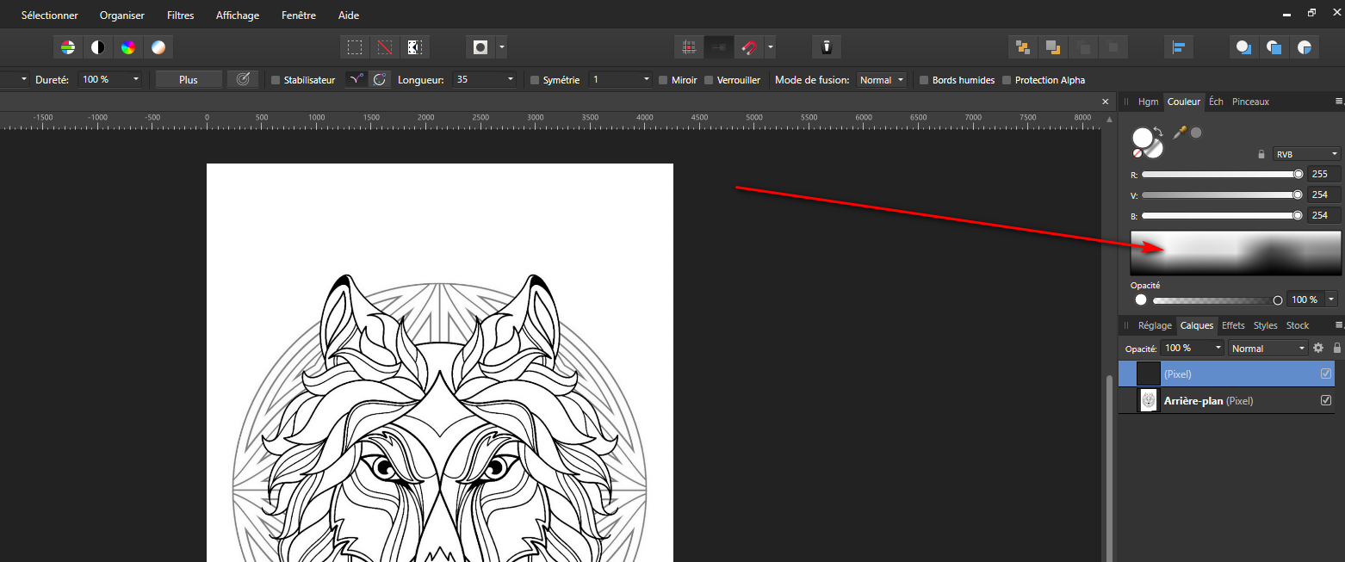Click the color panel opacity slider

[x=1218, y=300]
